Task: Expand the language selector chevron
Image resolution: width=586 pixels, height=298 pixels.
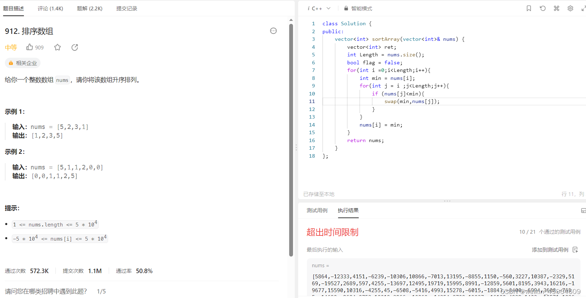Action: [x=328, y=8]
